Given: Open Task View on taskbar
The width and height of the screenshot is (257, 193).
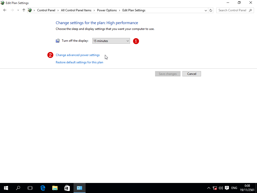Looking at the screenshot, I should (x=30, y=188).
